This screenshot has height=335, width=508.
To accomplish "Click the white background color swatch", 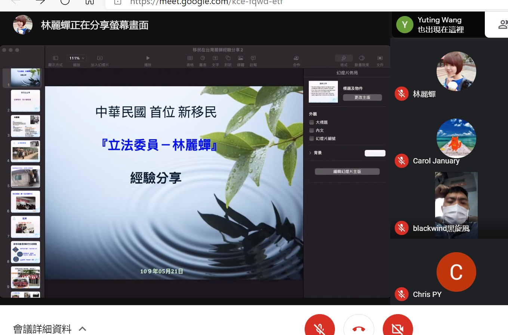I will 375,153.
